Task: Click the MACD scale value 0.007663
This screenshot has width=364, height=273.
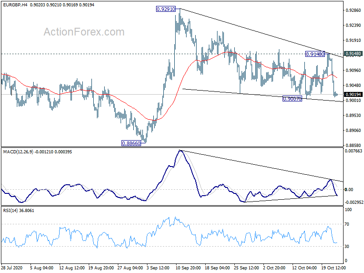Action: pos(354,151)
